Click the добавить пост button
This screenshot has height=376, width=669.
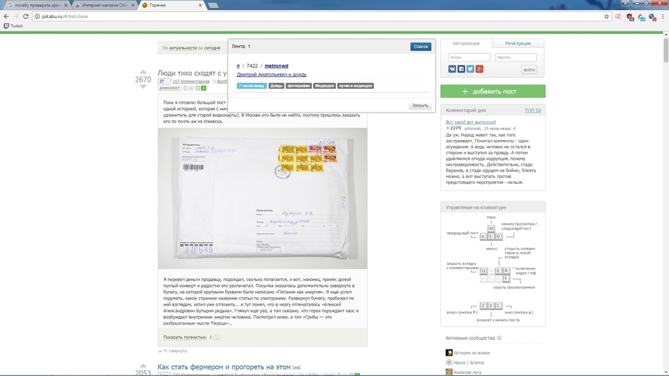(493, 92)
